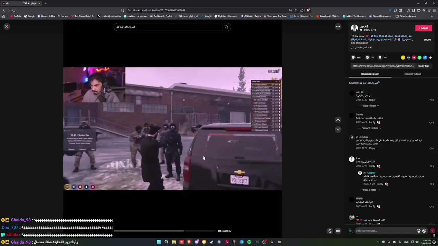Open the original sound music link
Screen dimensions: 438x246
[361, 47]
